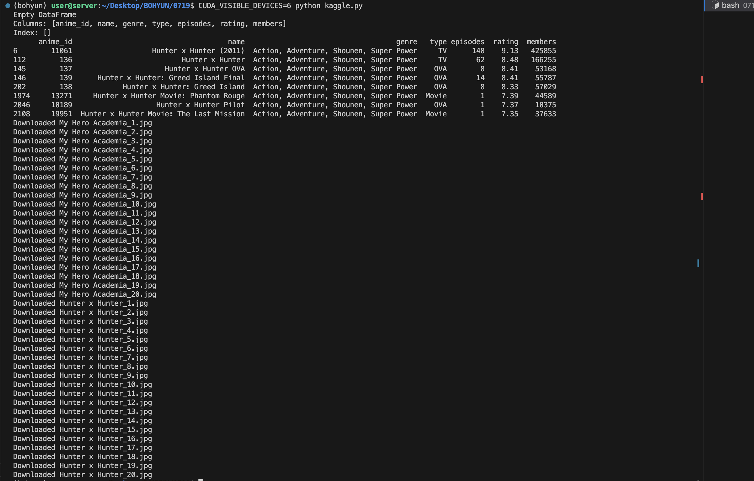Click the 'Empty DataFrame' output line
Viewport: 754px width, 481px height.
pos(45,15)
